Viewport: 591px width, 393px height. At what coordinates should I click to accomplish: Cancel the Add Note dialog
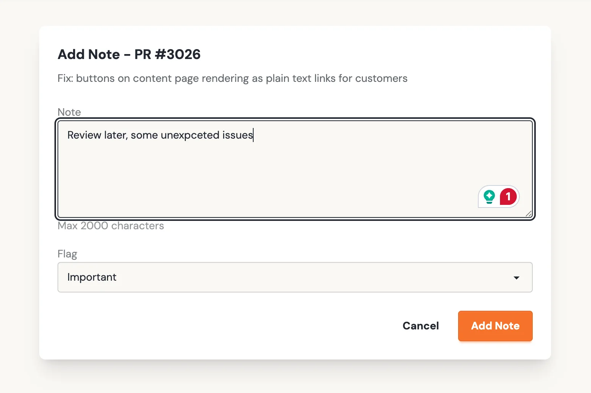pos(420,326)
